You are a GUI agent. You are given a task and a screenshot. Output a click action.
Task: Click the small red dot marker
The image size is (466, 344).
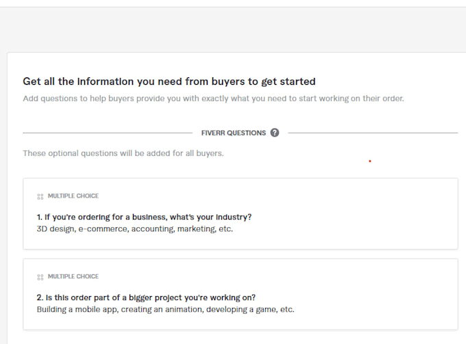click(x=370, y=161)
